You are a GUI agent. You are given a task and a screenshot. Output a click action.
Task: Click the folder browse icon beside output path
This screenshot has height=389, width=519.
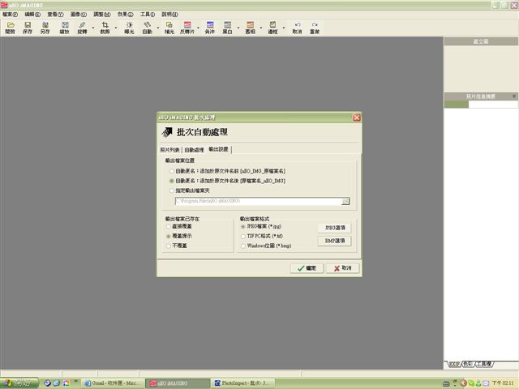[345, 201]
